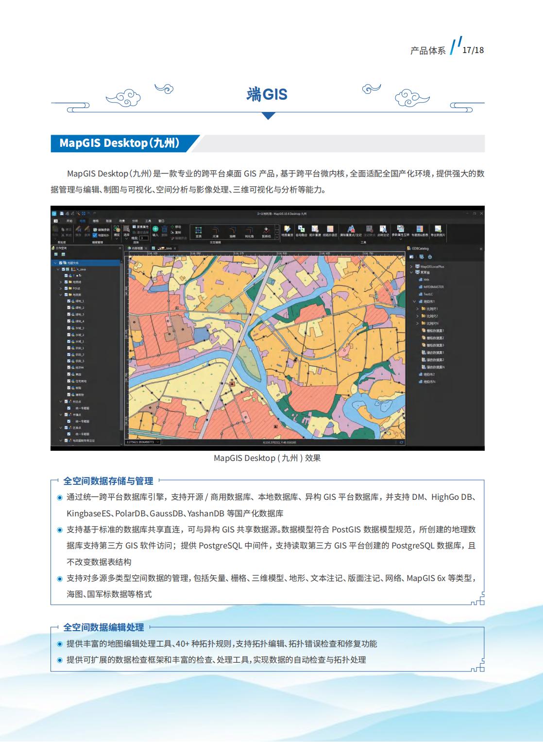Open the 分析 ribbon tab
This screenshot has height=742, width=543.
tap(135, 221)
